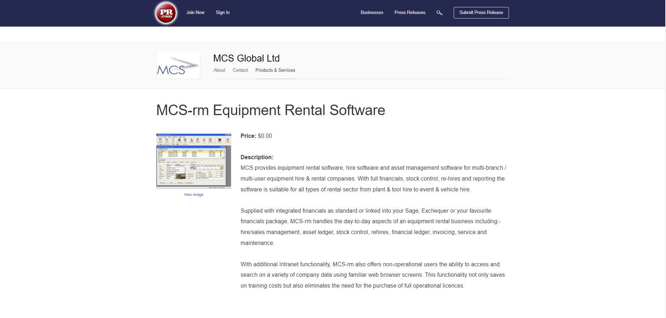
Task: Open the 'Businesses' menu item
Action: click(x=371, y=12)
